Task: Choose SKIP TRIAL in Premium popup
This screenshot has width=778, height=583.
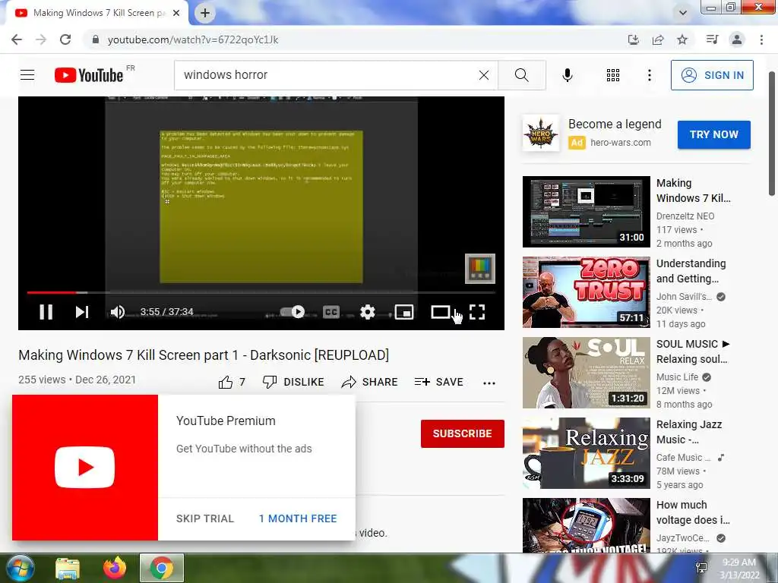Action: point(205,518)
